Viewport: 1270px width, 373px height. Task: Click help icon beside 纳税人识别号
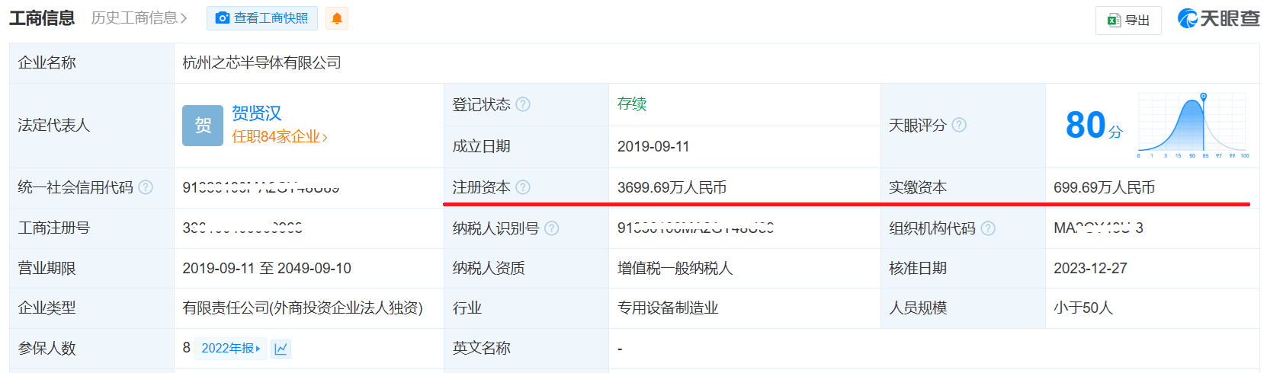point(552,228)
